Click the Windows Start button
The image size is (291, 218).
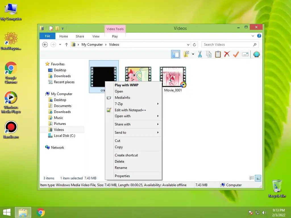tap(7, 212)
